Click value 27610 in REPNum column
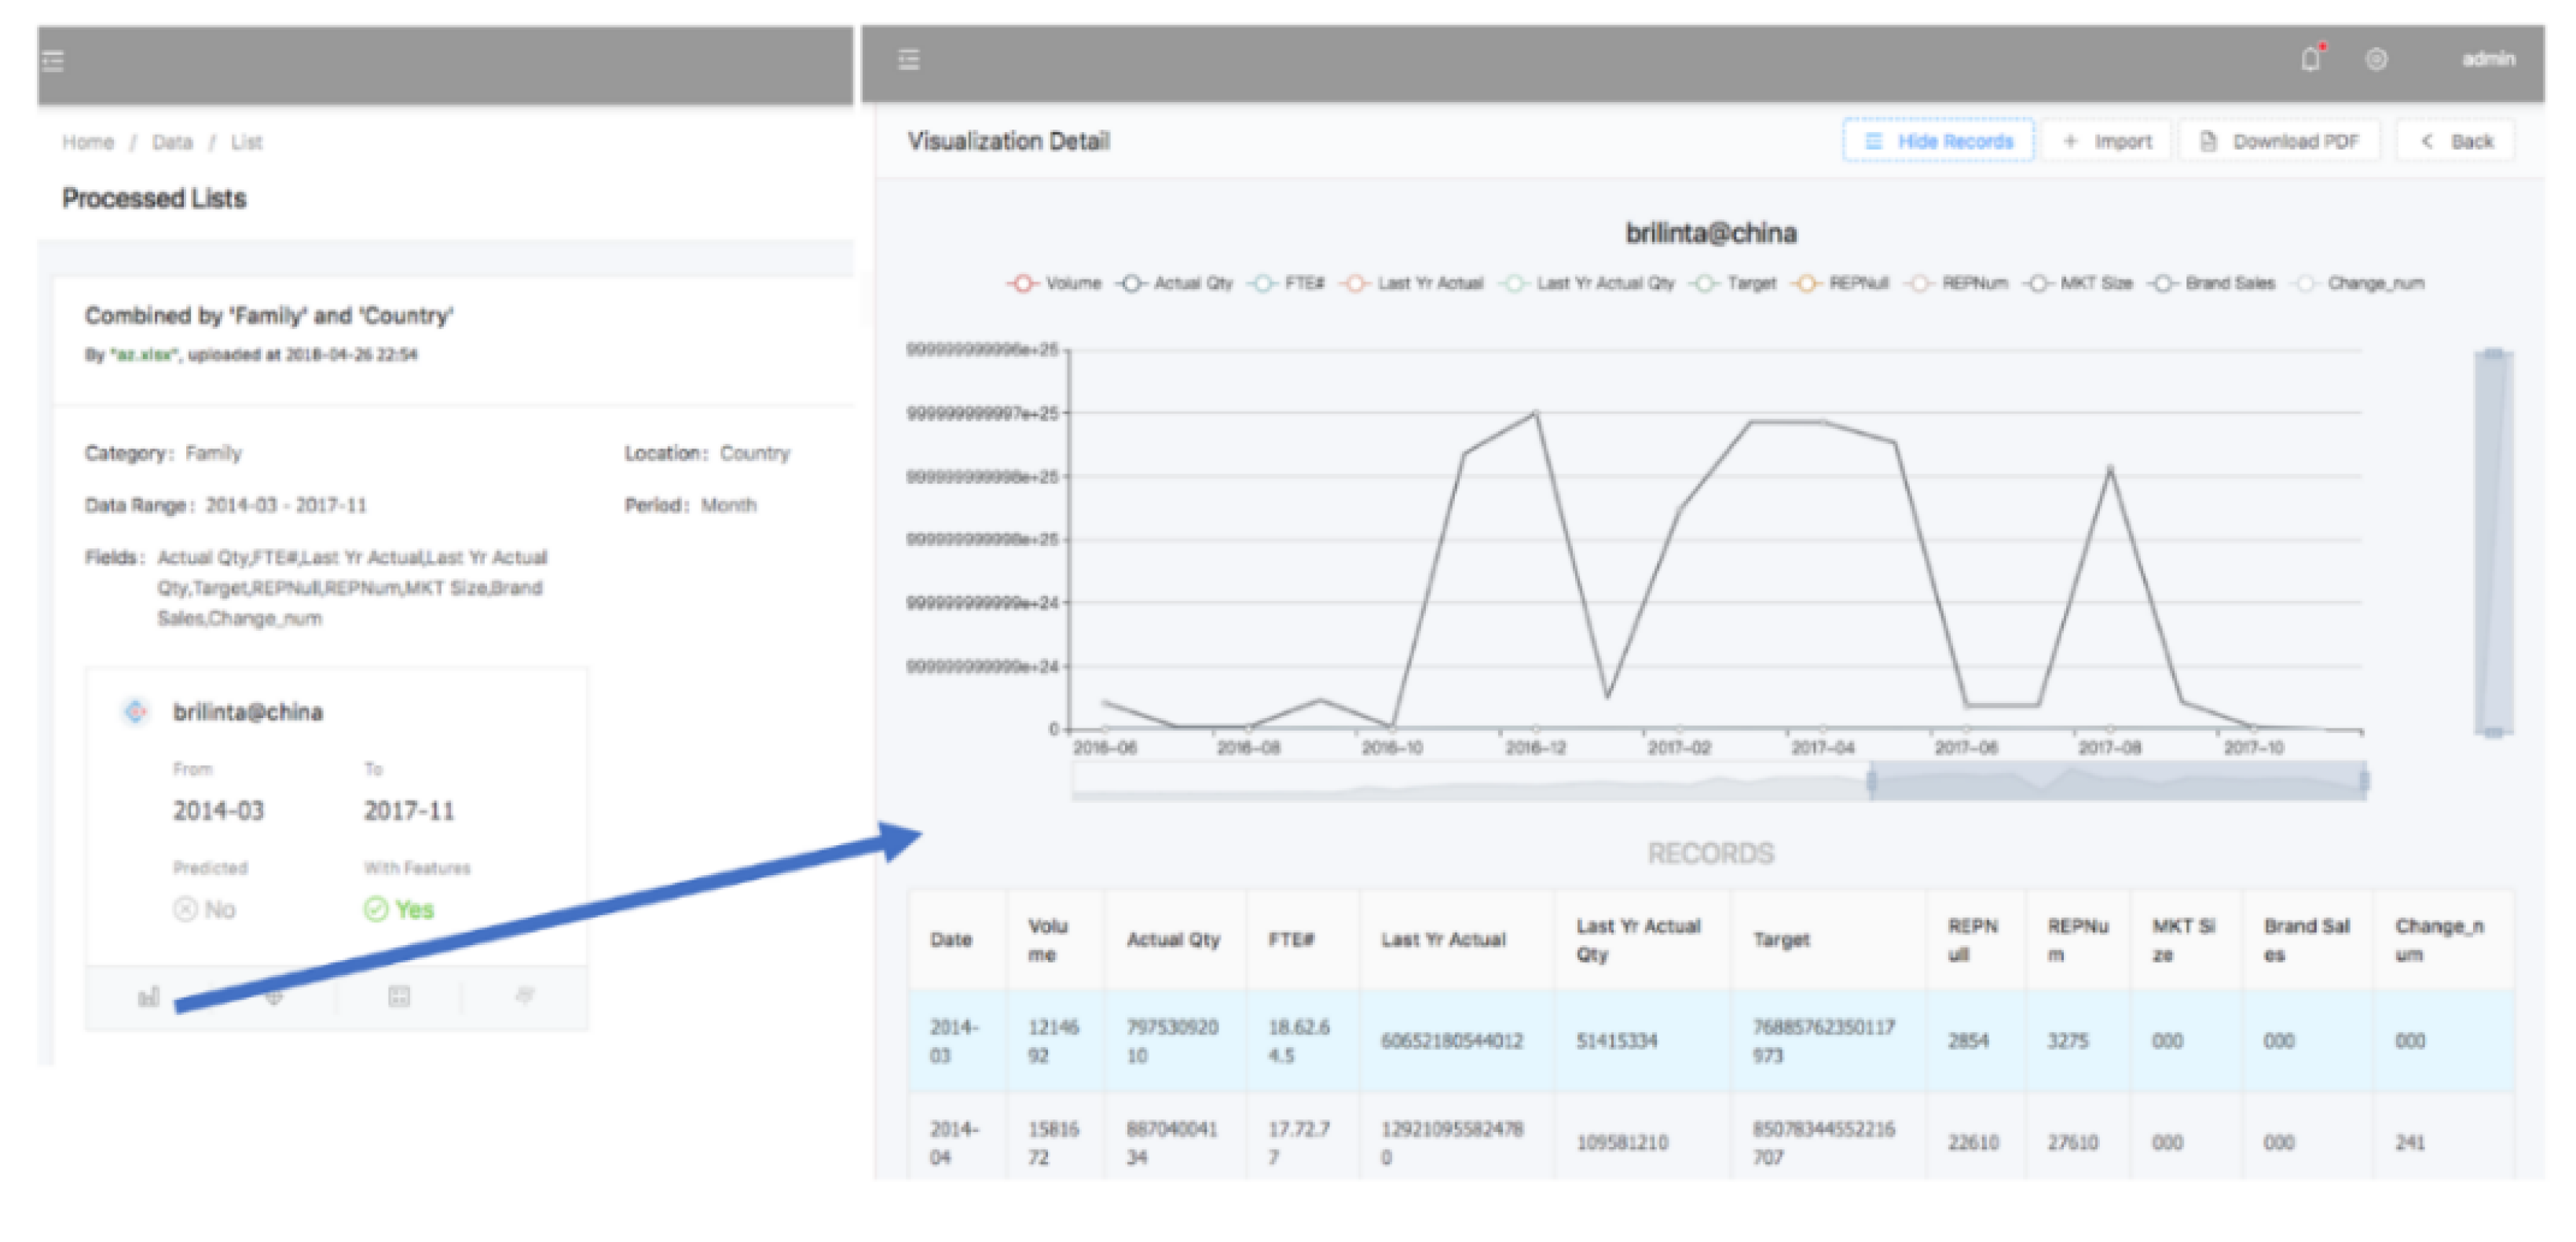Image resolution: width=2576 pixels, height=1242 pixels. tap(2072, 1142)
